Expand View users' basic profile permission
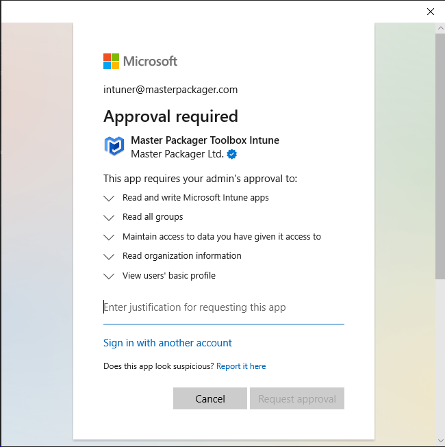The image size is (445, 447). click(109, 276)
